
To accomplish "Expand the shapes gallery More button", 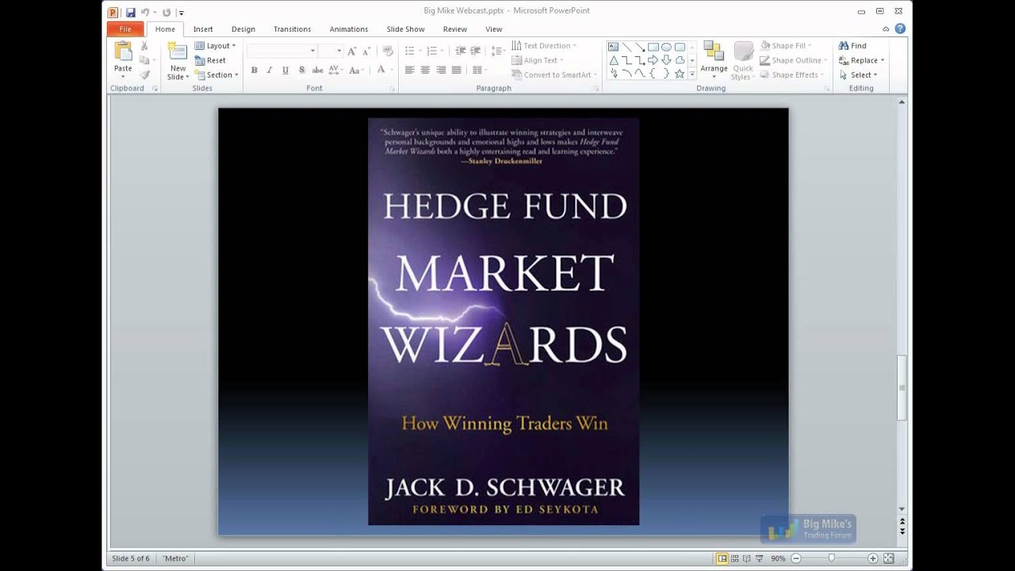I will 692,74.
